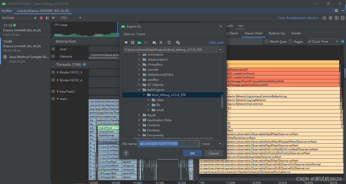Click the drag handle for User interaction row
This screenshot has width=346, height=184.
53,49
